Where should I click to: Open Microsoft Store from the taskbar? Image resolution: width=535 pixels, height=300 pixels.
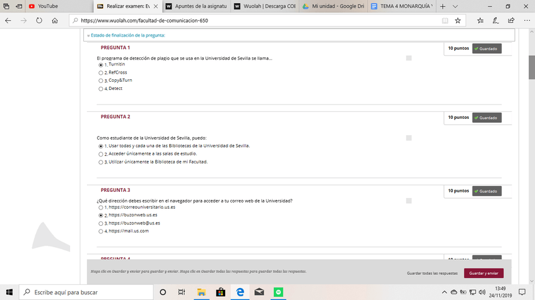(221, 292)
